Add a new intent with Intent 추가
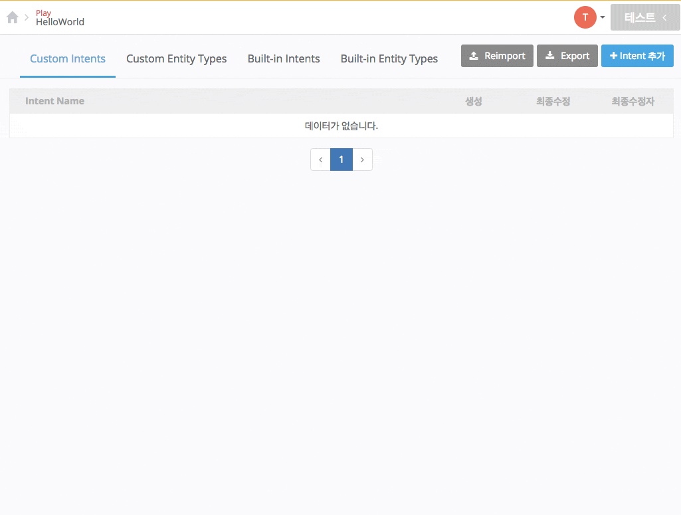 click(637, 56)
